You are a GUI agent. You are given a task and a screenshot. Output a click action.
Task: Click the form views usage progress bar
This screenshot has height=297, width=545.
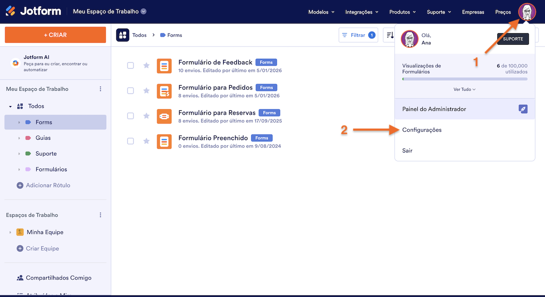coord(465,79)
